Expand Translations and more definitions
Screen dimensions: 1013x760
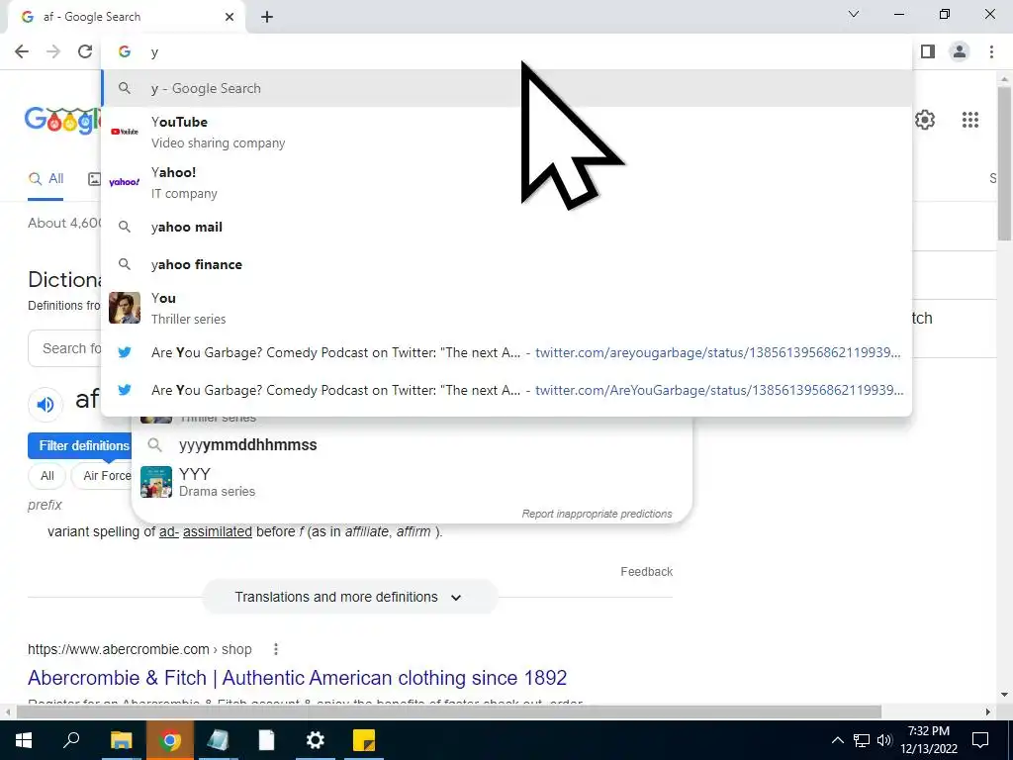[x=349, y=597]
